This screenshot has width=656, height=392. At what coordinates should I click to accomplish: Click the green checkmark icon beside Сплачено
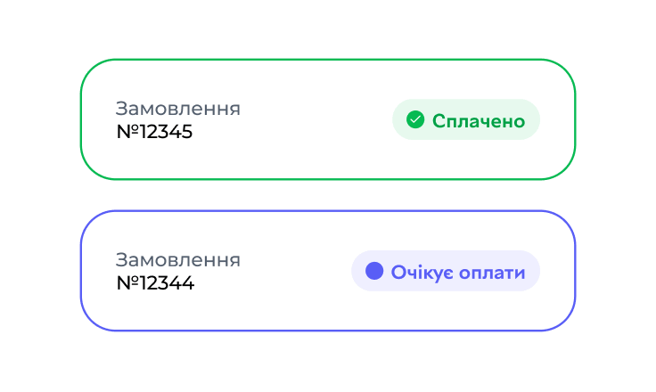[x=415, y=119]
